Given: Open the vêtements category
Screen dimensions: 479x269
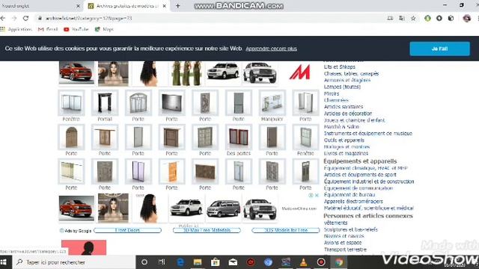Looking at the screenshot, I should pos(335,223).
